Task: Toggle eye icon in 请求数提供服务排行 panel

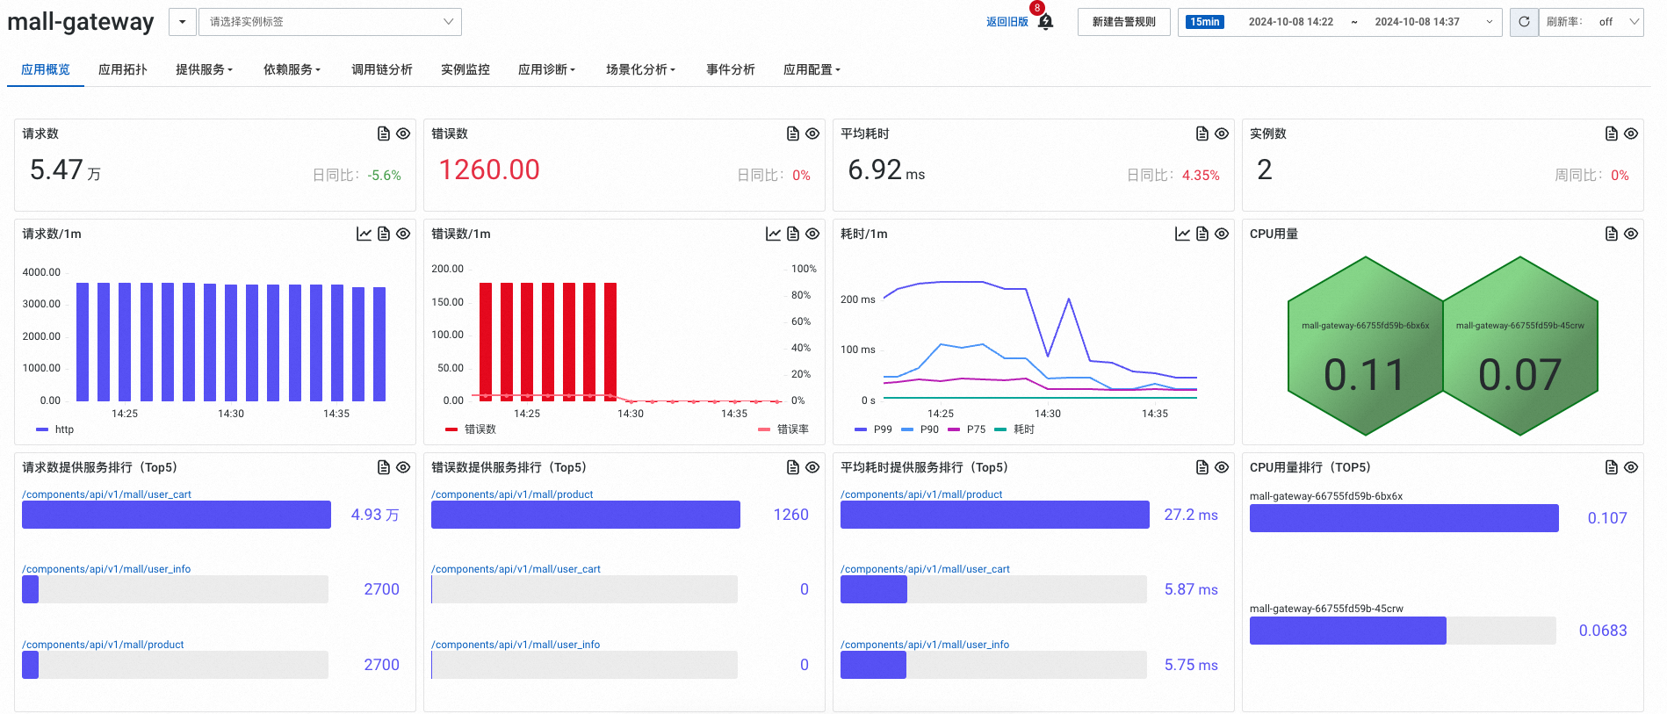Action: point(403,467)
